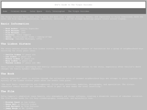Screen dimensions: 147x110
Task: Click the paragraph beginning 'The story centres around'
Action: [72, 50]
